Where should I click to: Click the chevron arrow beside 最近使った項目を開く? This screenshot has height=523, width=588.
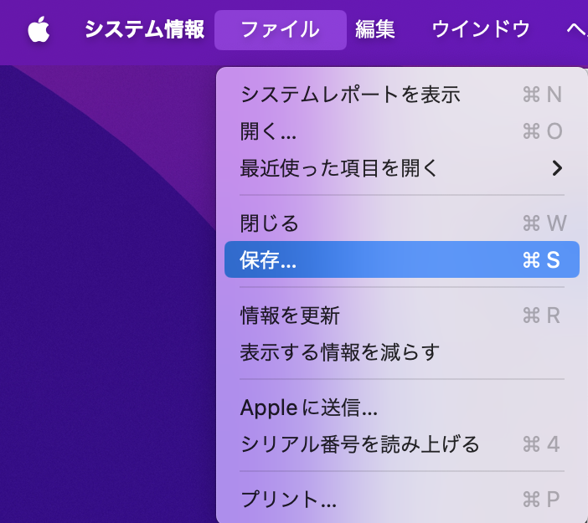tap(557, 168)
